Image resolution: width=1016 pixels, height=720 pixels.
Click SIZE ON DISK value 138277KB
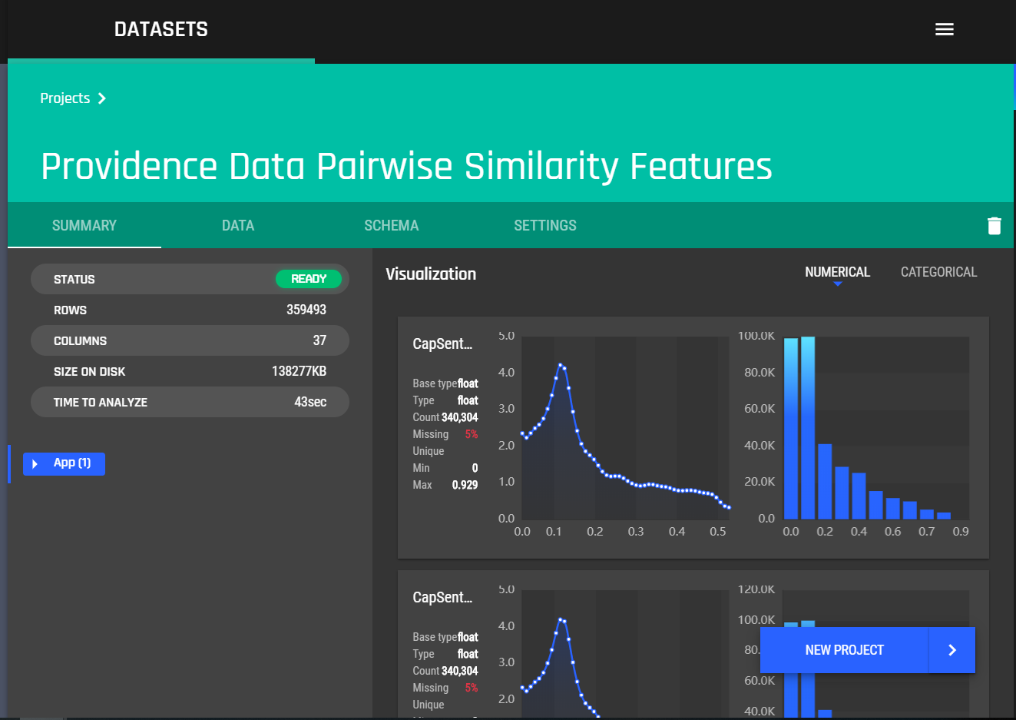[x=299, y=371]
